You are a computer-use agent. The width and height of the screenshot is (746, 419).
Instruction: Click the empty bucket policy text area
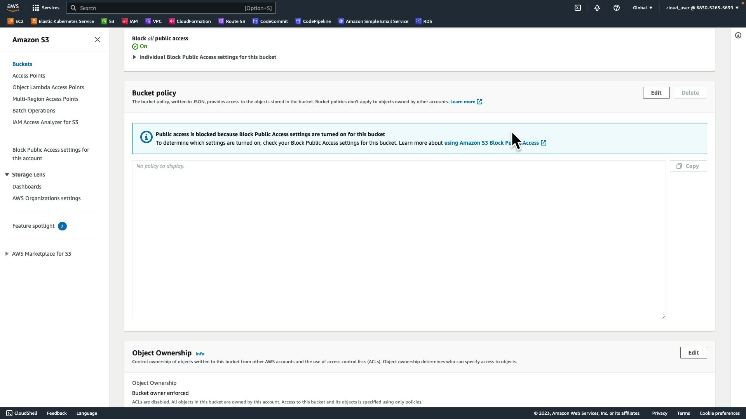tap(399, 240)
